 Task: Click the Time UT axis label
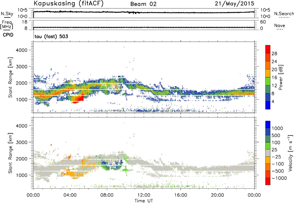144,201
